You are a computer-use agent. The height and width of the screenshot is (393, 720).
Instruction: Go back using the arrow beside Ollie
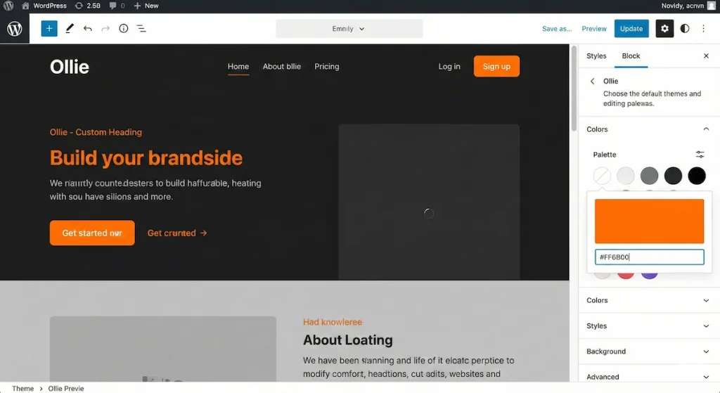pyautogui.click(x=593, y=82)
